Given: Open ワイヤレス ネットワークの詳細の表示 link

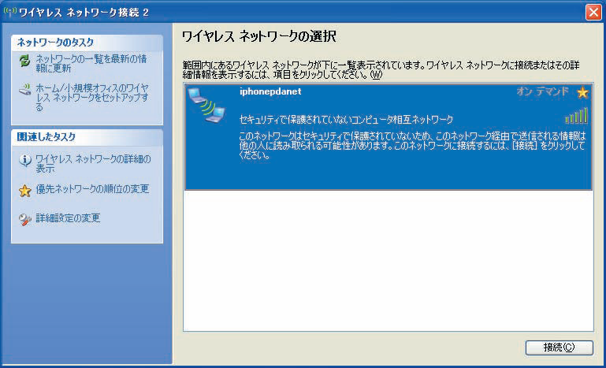Looking at the screenshot, I should click(x=93, y=164).
